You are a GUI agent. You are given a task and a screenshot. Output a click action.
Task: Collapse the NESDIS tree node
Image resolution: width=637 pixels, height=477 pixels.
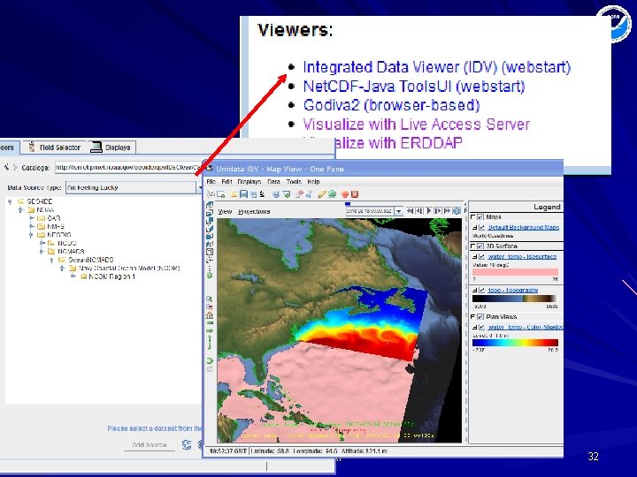[x=31, y=235]
